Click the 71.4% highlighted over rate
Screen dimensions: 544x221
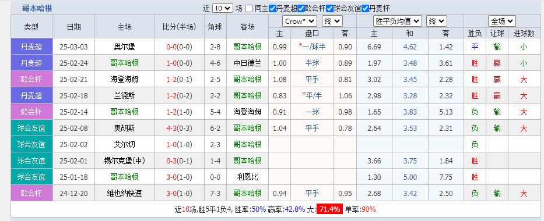coord(329,209)
